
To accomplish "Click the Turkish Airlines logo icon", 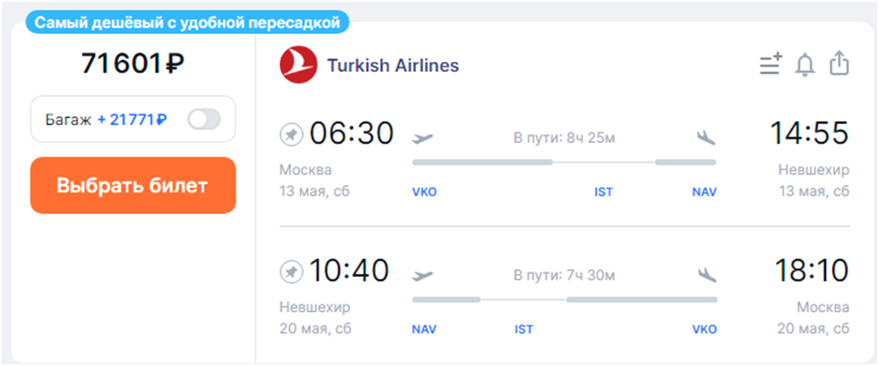I will [297, 66].
